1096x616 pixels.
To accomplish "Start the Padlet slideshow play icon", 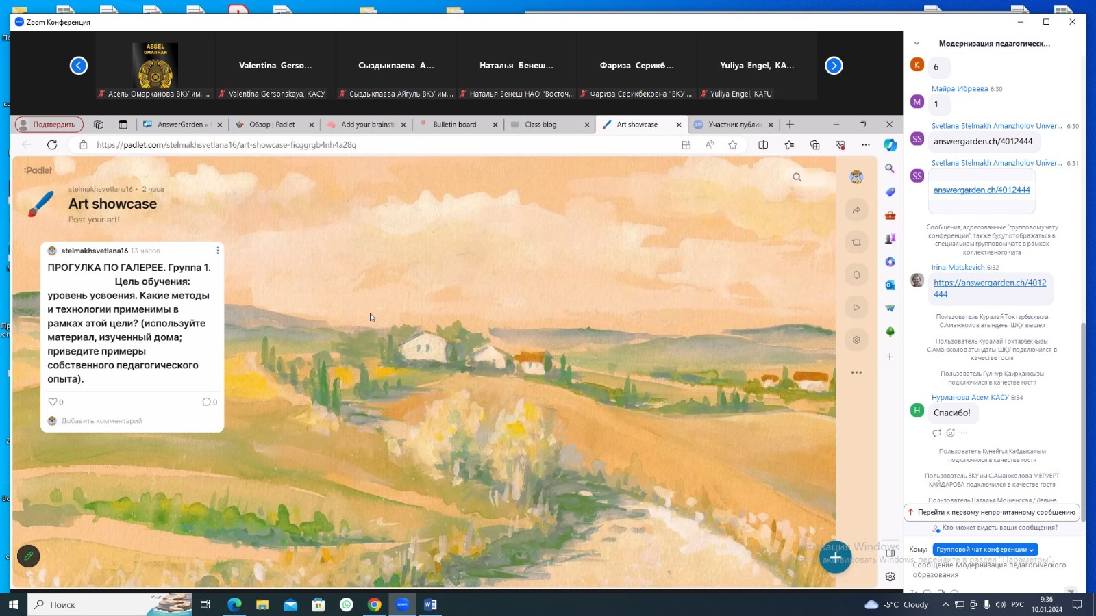I will pos(856,307).
